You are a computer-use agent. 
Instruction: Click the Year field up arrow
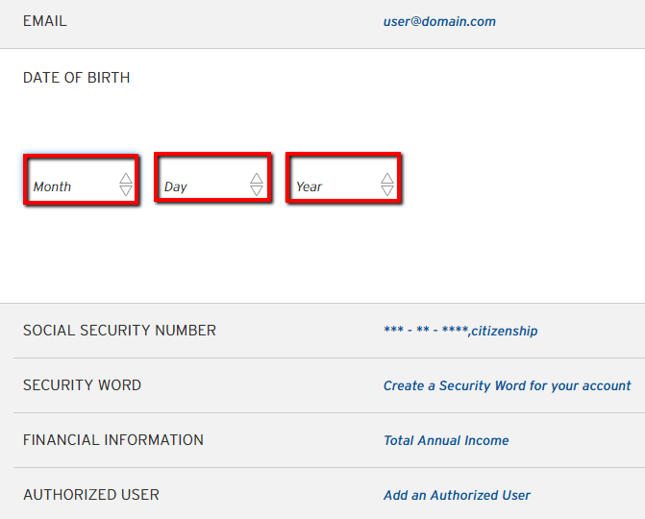click(387, 178)
